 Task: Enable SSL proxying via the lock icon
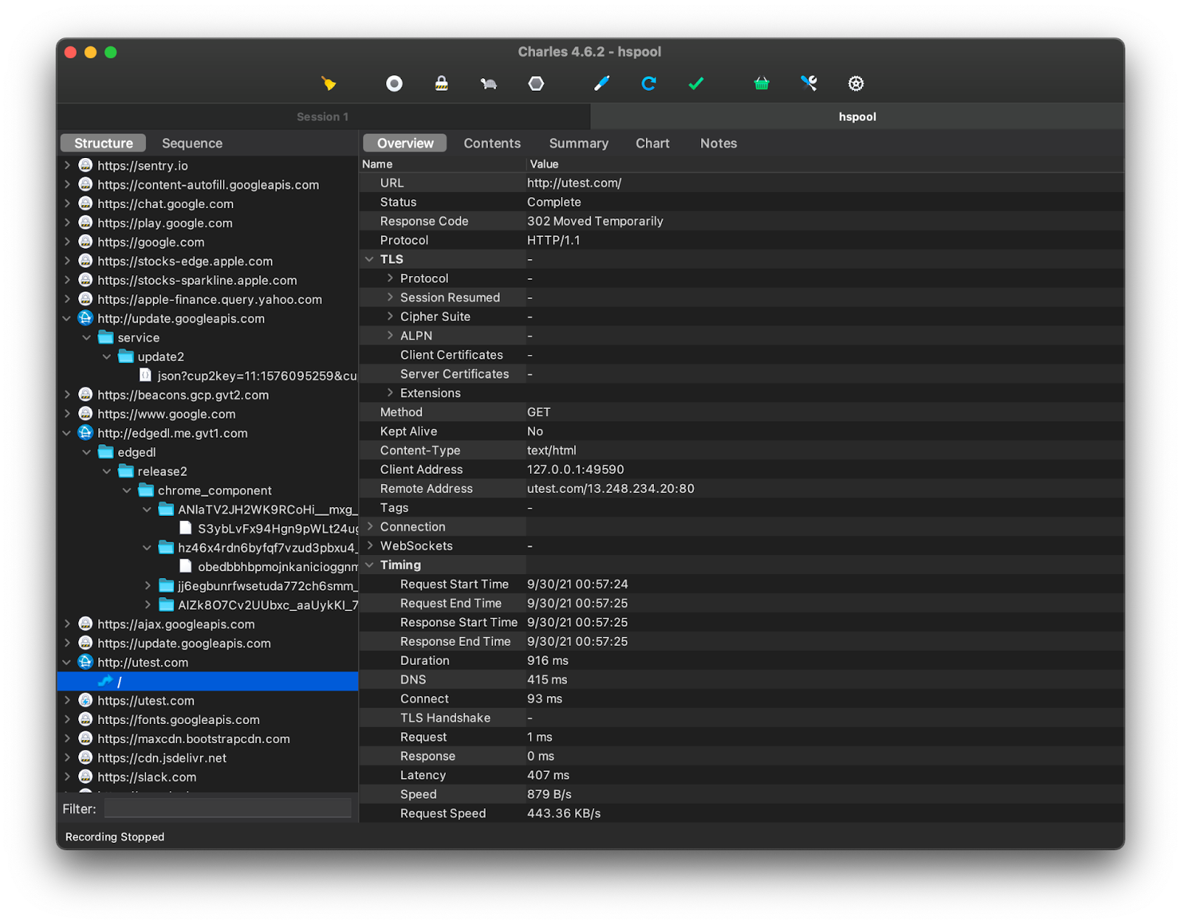[441, 83]
